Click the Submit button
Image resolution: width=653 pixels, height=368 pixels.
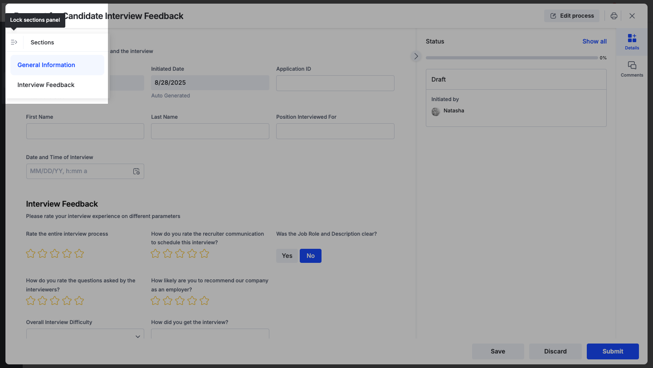coord(613,351)
